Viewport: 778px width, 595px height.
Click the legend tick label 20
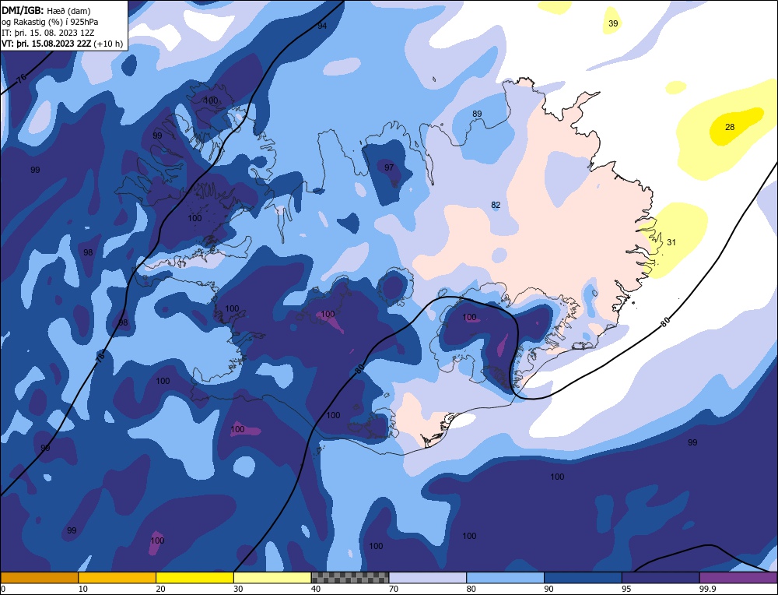[x=161, y=589]
